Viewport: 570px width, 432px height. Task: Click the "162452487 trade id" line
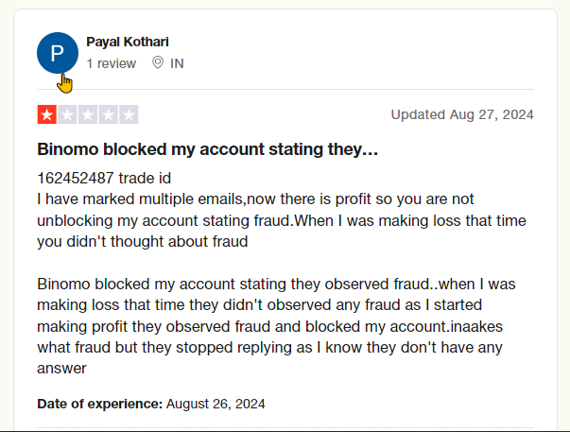pos(104,178)
